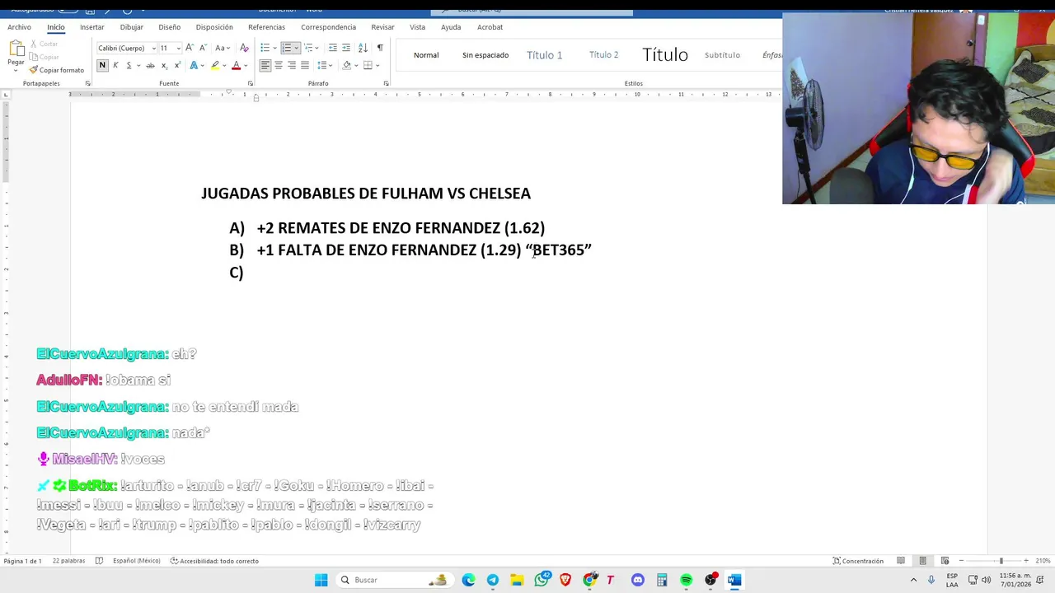This screenshot has width=1055, height=593.
Task: Clear all formatting icon
Action: (x=244, y=48)
